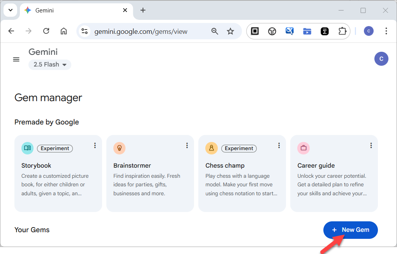The image size is (397, 254).
Task: Open the Chess champ card's three-dot menu
Action: 279,145
